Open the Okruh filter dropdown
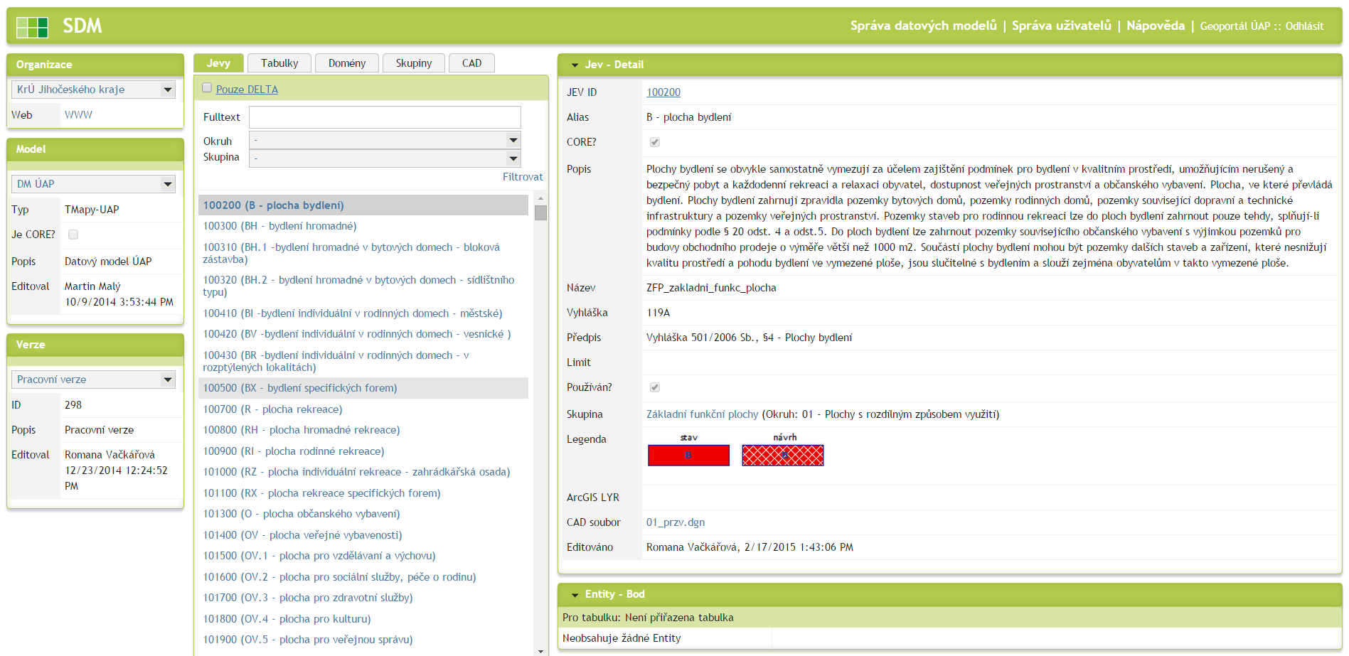Viewport: 1349px width, 656px height. [x=385, y=140]
